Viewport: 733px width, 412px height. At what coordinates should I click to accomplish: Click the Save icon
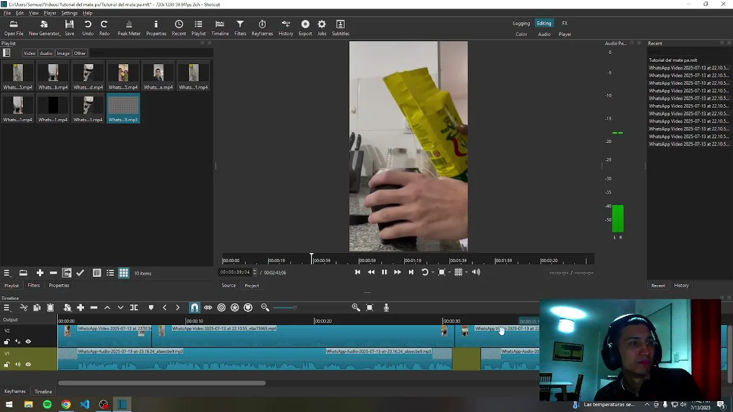coord(69,28)
